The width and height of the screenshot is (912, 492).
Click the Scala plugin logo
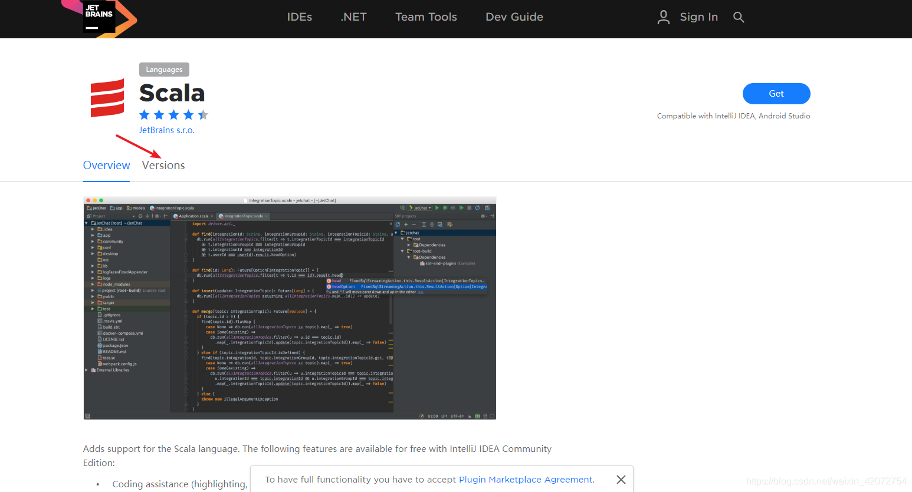click(x=107, y=98)
